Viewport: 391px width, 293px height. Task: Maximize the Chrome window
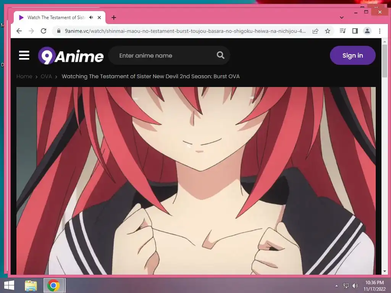coord(366,12)
